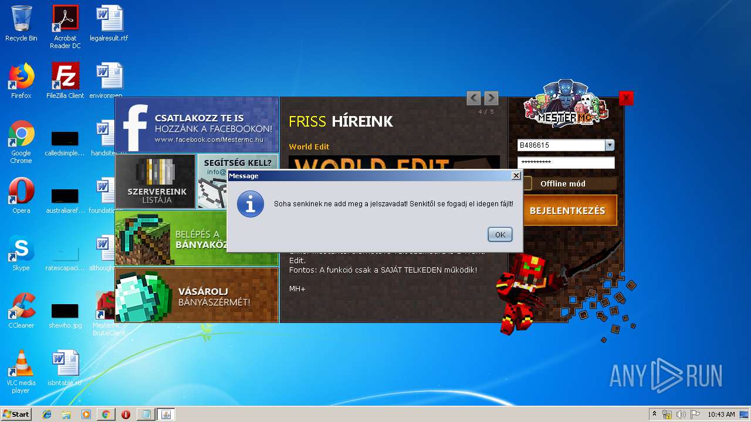Screen dimensions: 751x422
Task: Open the ratescapaci desktop file
Action: pos(65,257)
